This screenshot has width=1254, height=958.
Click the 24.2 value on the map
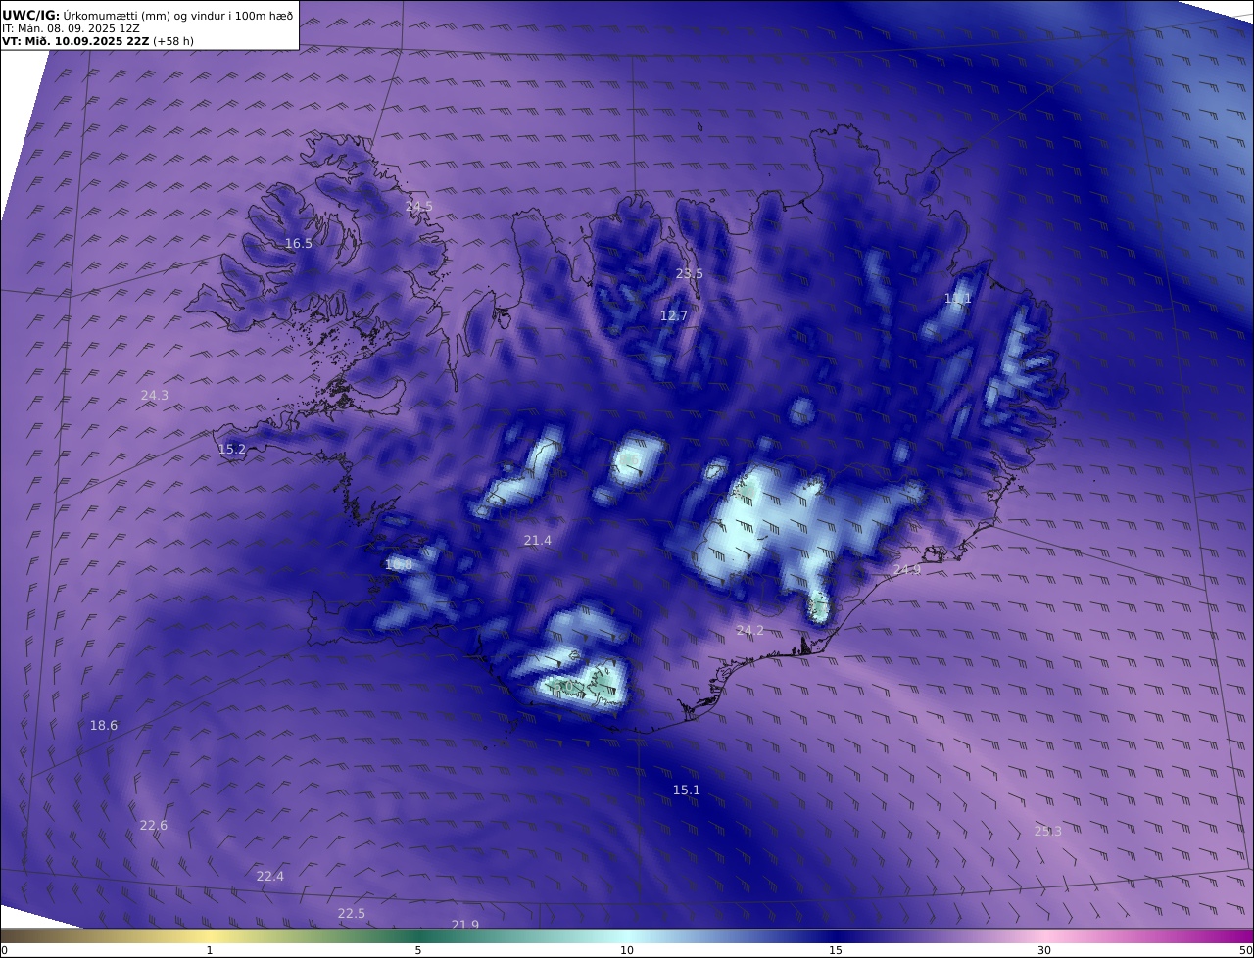coord(750,631)
